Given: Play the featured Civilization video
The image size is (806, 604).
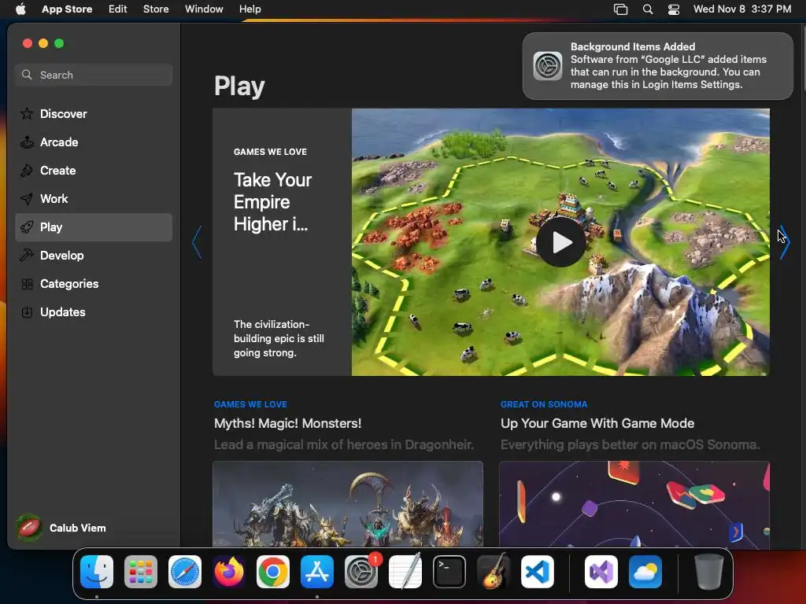Looking at the screenshot, I should 560,242.
